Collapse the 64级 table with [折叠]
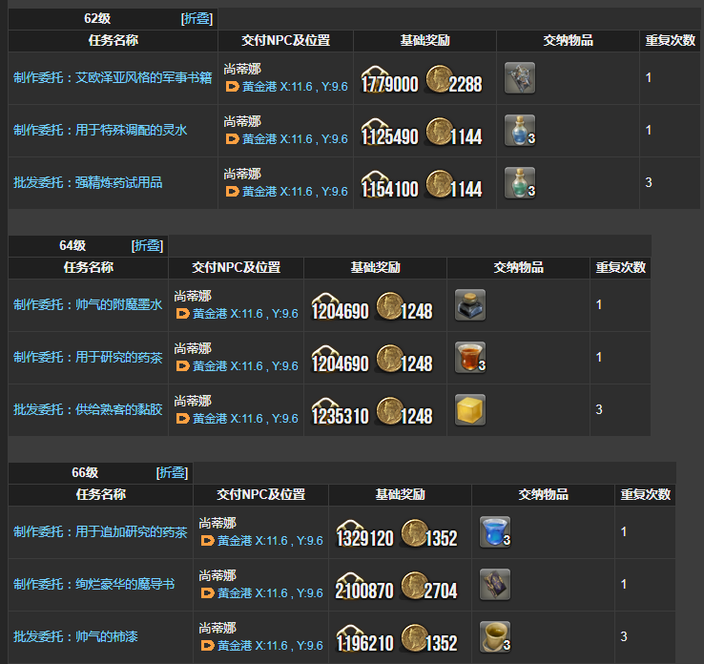 [147, 245]
